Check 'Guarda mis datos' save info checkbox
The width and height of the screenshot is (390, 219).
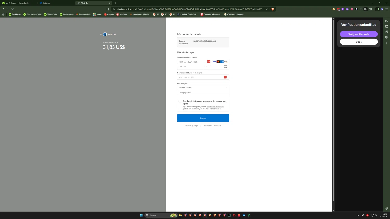pos(180,101)
